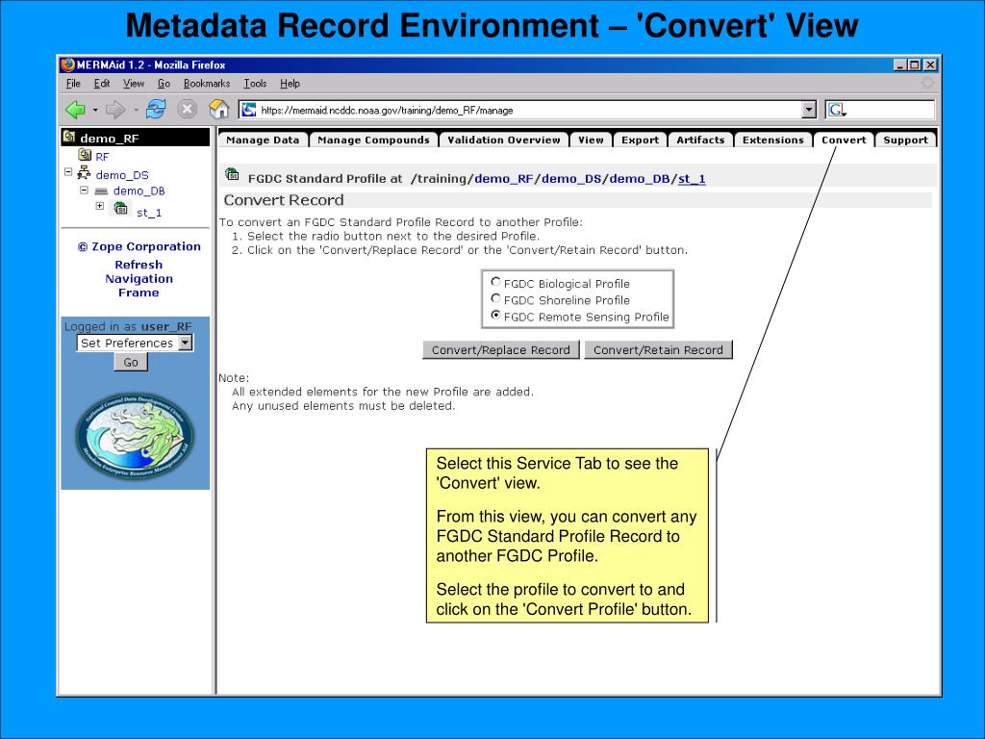
Task: Click the Go button under preferences
Action: [x=131, y=362]
